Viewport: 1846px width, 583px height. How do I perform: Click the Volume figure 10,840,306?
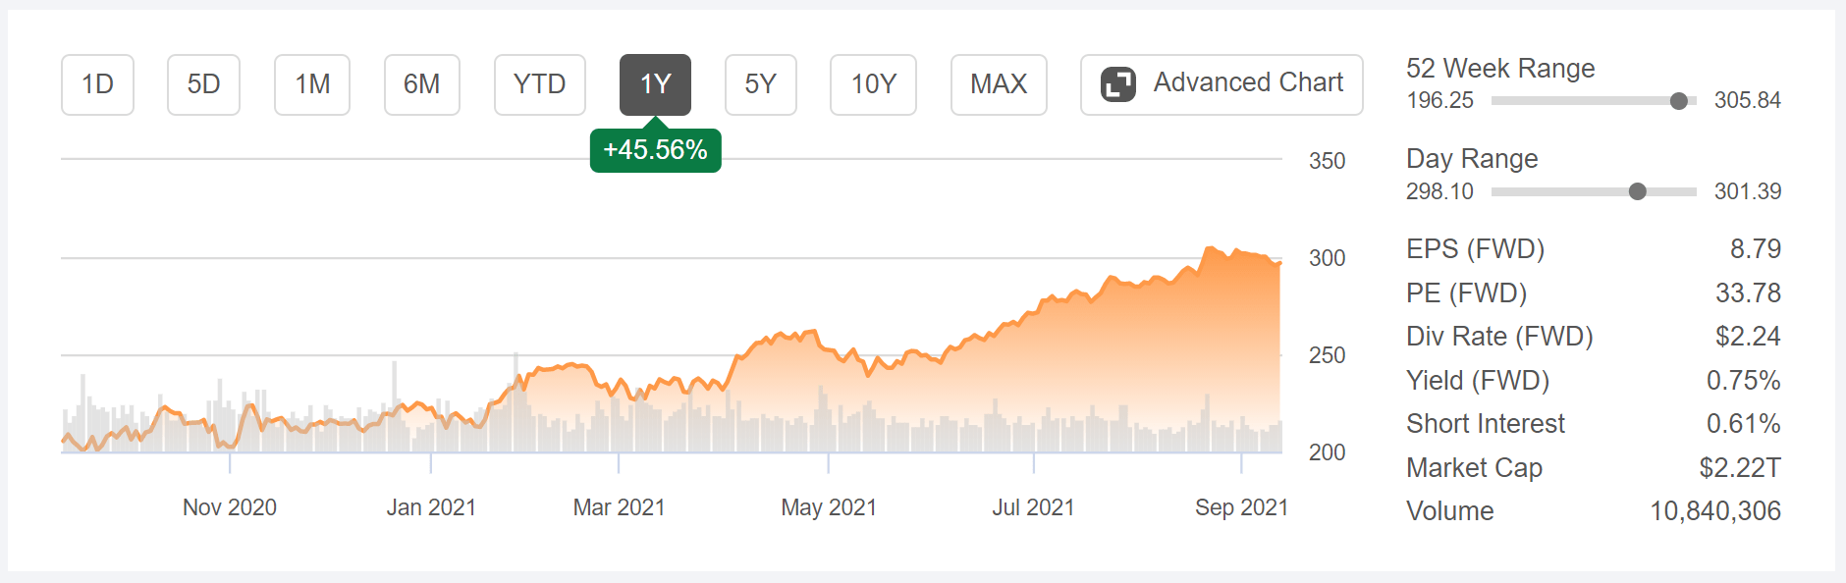pyautogui.click(x=1716, y=511)
